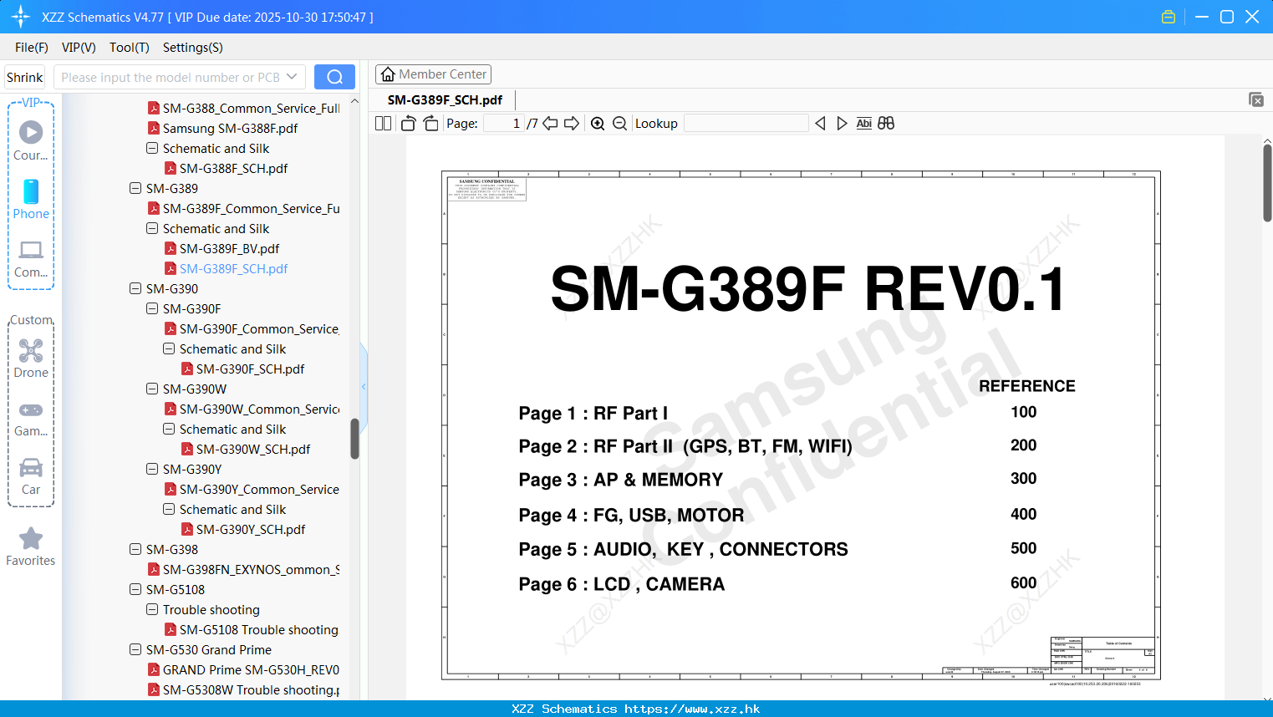The image size is (1273, 717).
Task: Collapse the SM-G390W tree node
Action: point(152,389)
